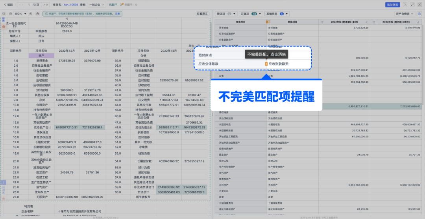Click the 追加财报 button
Viewport: 425px width, 219px height.
click(392, 5)
